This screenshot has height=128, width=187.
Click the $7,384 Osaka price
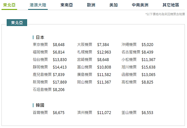103,45
